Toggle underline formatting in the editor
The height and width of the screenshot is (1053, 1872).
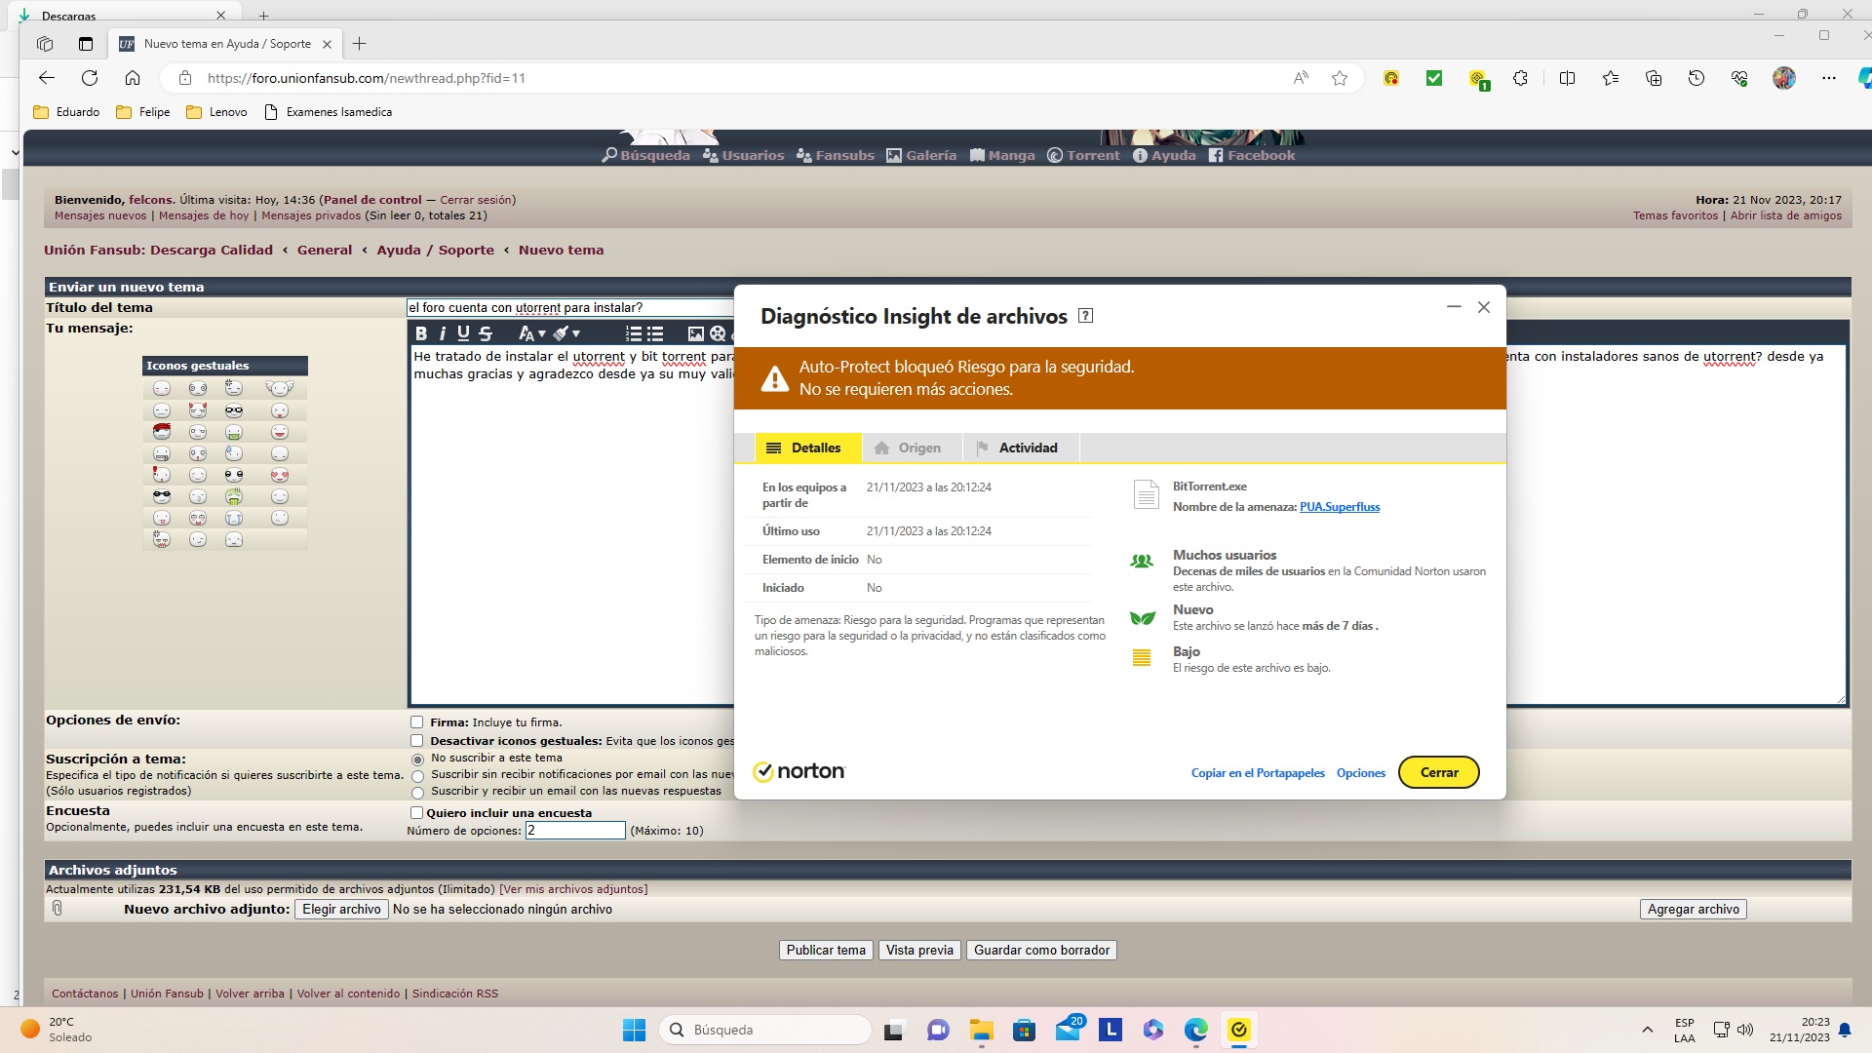pos(463,333)
